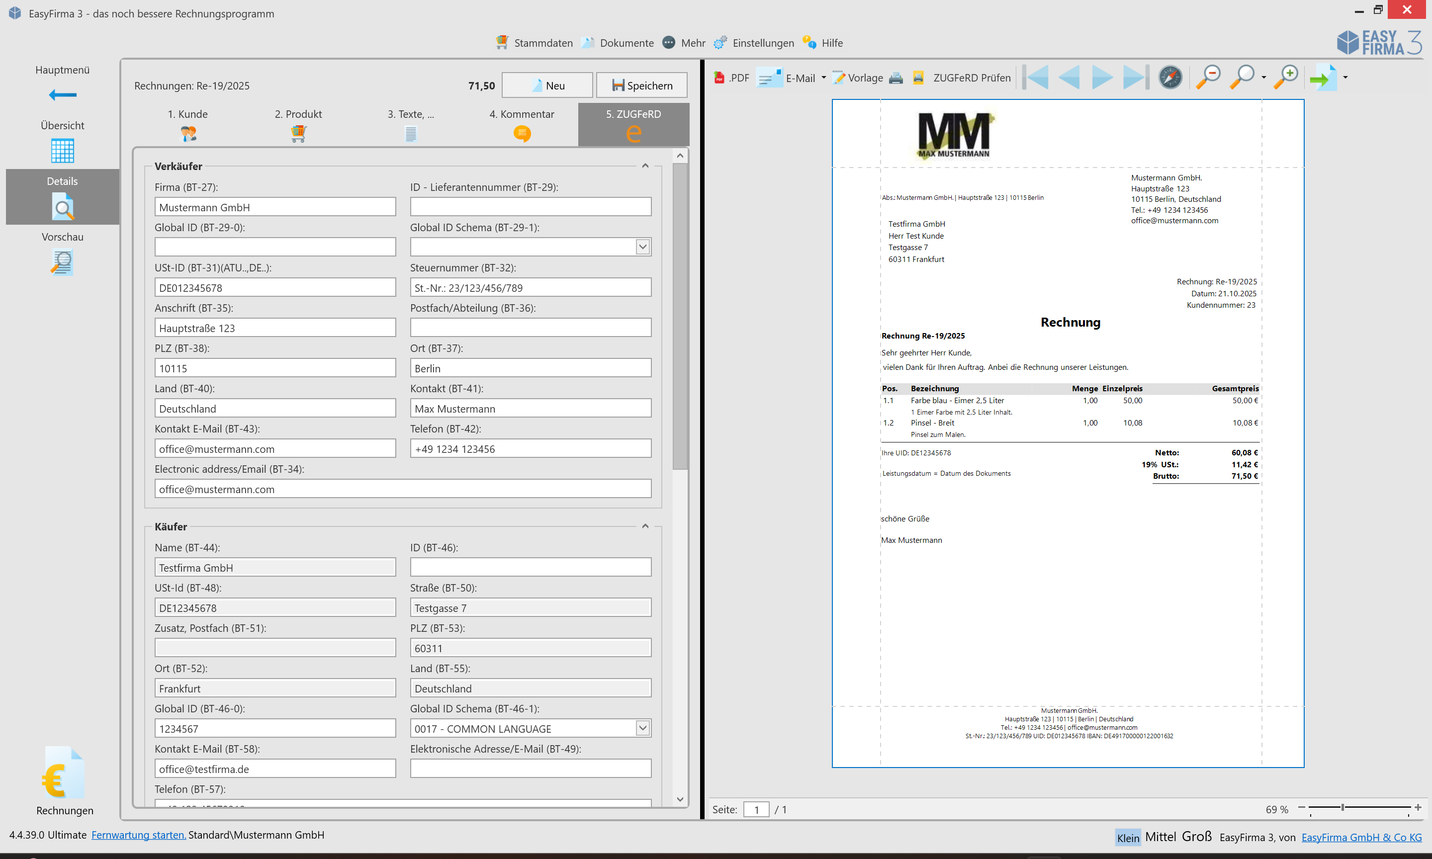Export invoice using the .PDF icon
This screenshot has width=1432, height=859.
coord(731,78)
